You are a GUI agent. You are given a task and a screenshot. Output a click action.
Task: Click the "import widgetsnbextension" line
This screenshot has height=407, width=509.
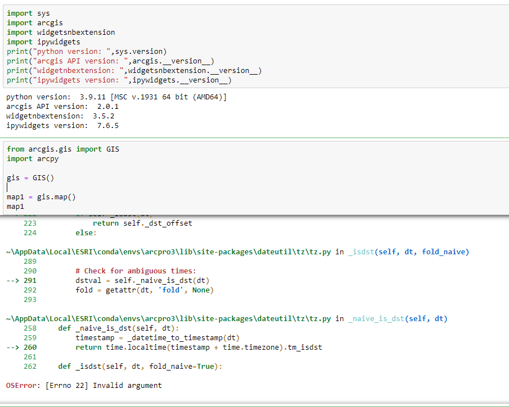pyautogui.click(x=61, y=32)
